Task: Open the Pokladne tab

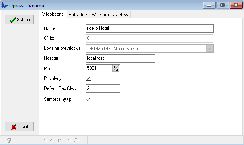Action: coord(78,15)
